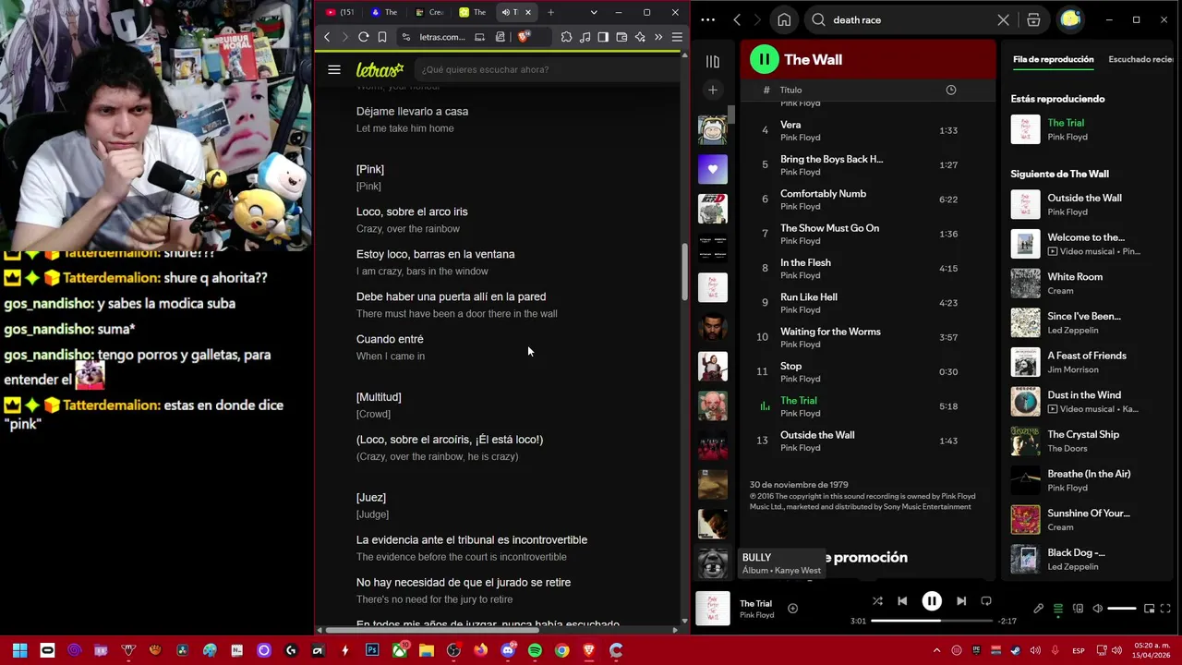Open the Windows Start menu

click(19, 650)
